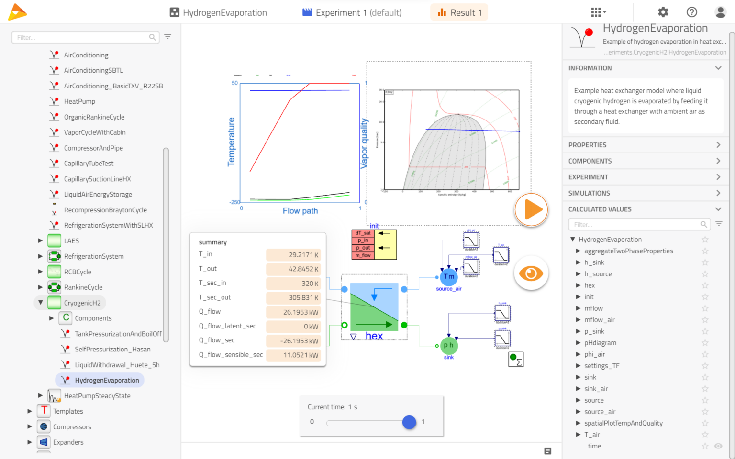The image size is (735, 459).
Task: Click the summation block icon on the canvas
Action: pyautogui.click(x=516, y=359)
